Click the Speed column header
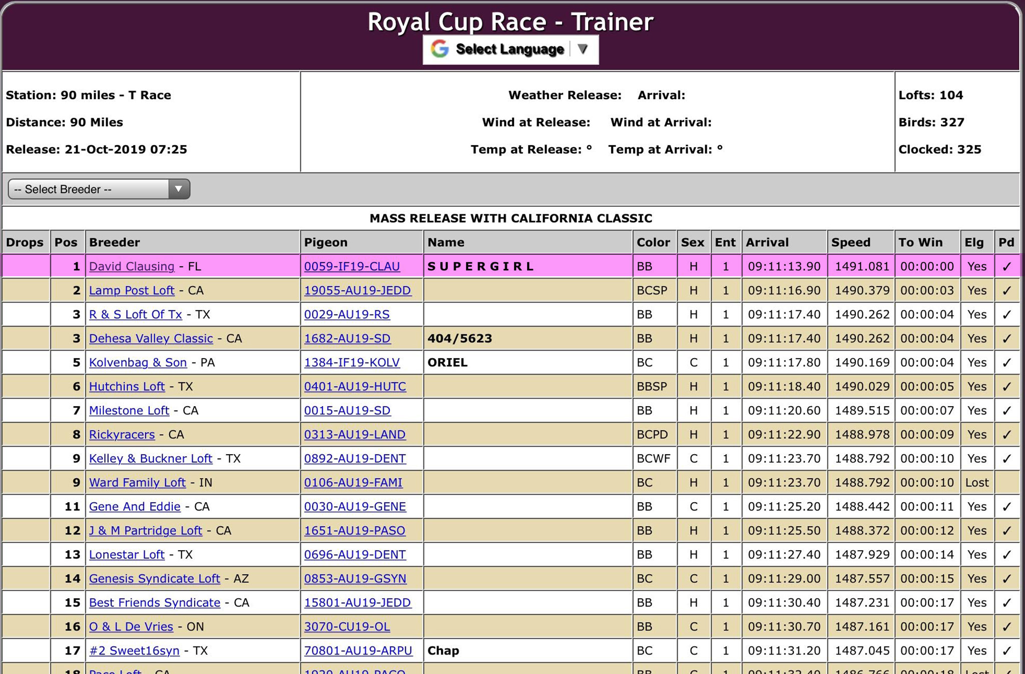The height and width of the screenshot is (674, 1025). click(851, 242)
